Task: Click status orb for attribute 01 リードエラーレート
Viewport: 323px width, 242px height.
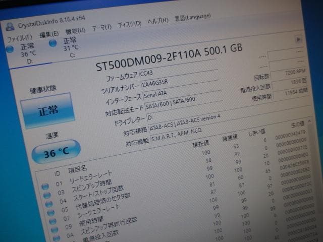Action: pos(45,187)
